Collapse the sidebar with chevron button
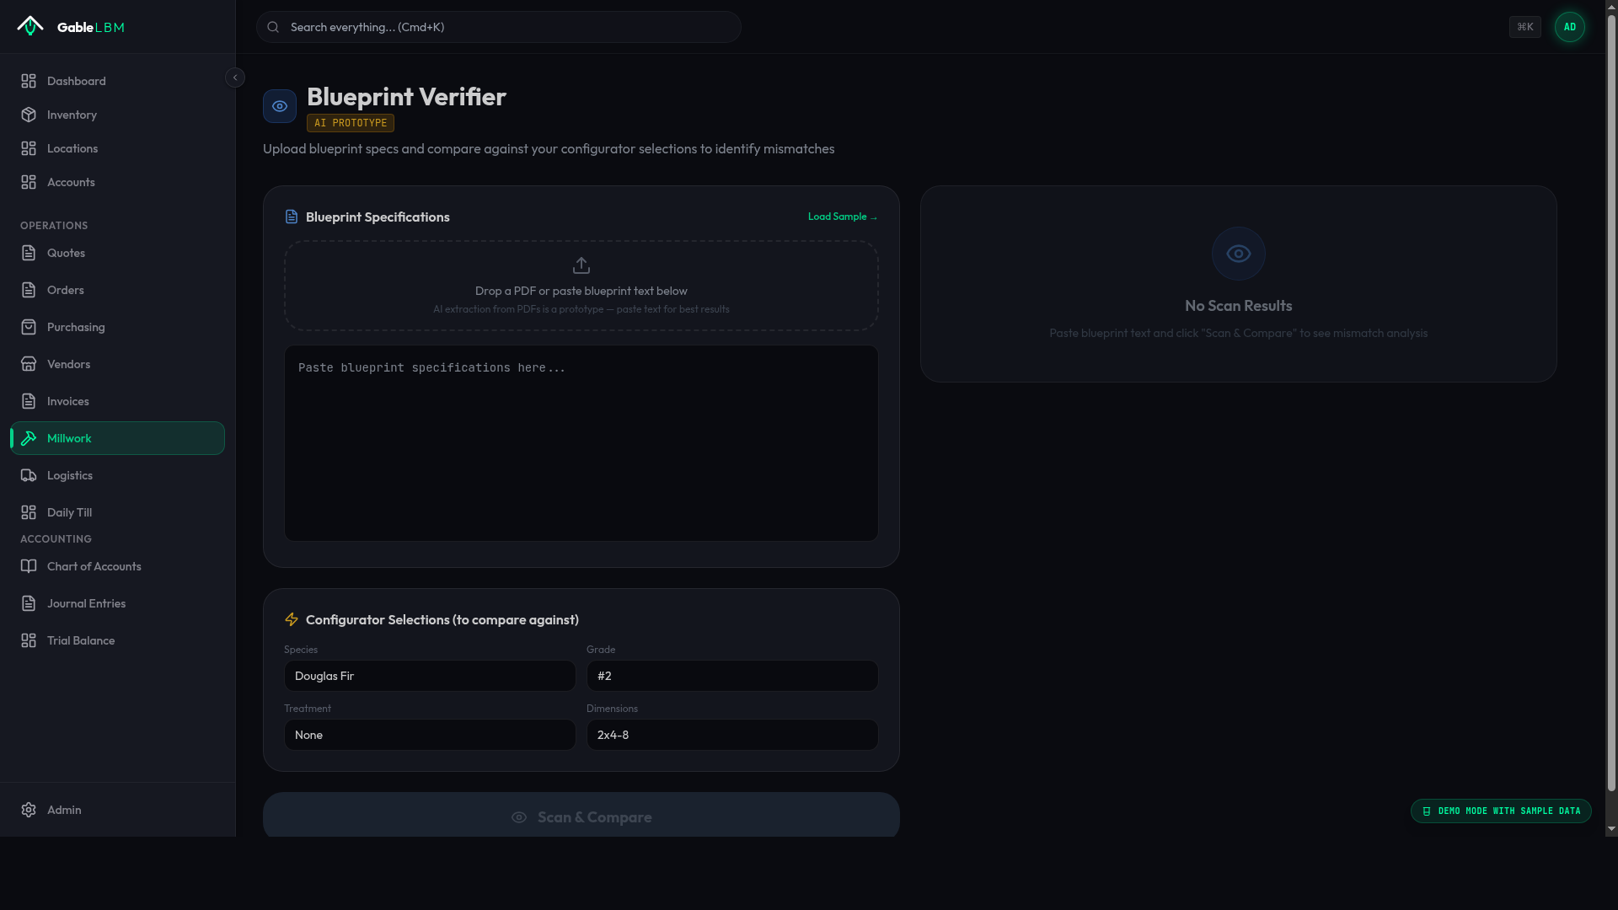This screenshot has width=1618, height=910. [x=235, y=78]
